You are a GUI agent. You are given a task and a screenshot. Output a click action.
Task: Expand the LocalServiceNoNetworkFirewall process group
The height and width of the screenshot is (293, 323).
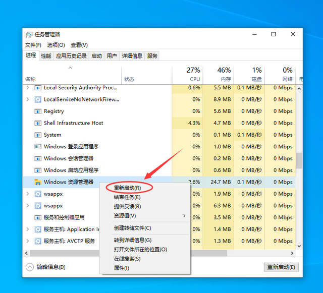[28, 99]
